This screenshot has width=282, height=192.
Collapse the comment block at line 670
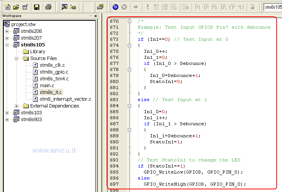coord(129,22)
